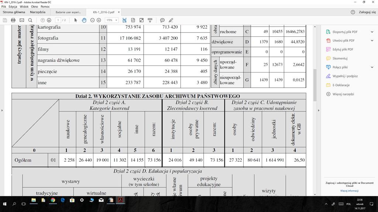Choose fit width scrolling mode icon
Viewport: 378px width, 212px height.
pyautogui.click(x=124, y=20)
